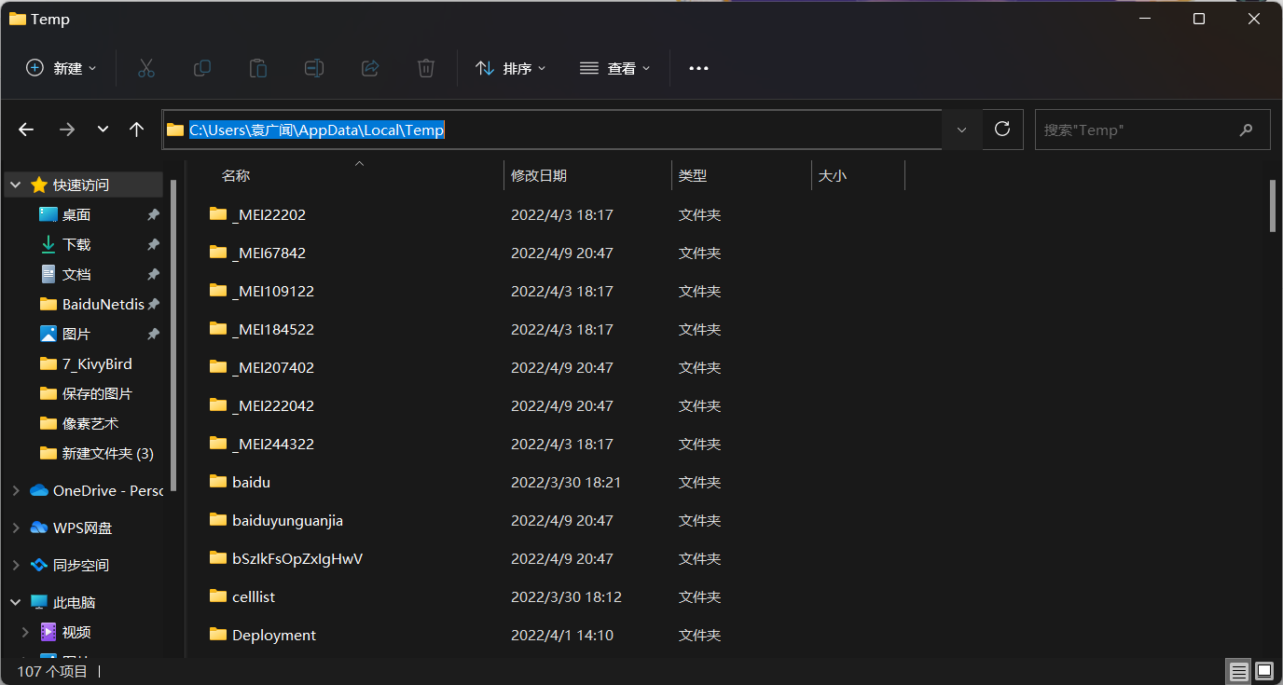Switch to details view in status bar
The height and width of the screenshot is (685, 1283).
pos(1238,671)
